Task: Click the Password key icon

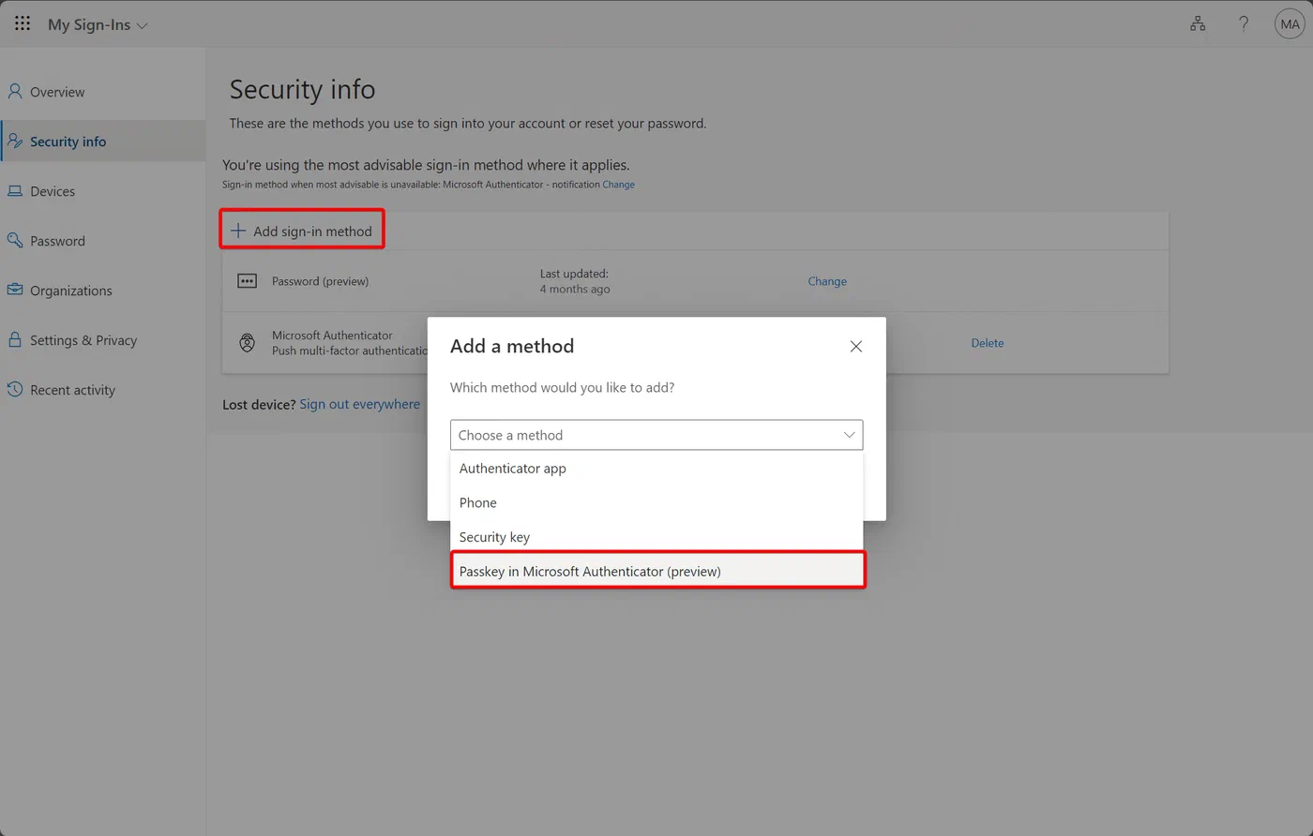Action: point(15,240)
